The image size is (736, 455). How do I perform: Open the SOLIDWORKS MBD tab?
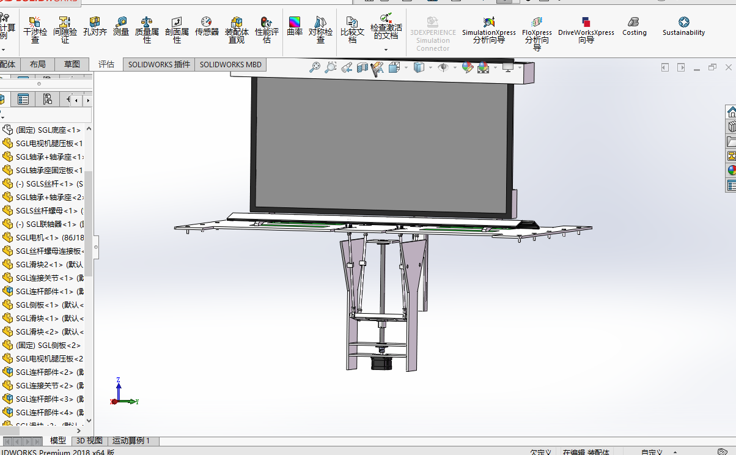[x=230, y=64]
